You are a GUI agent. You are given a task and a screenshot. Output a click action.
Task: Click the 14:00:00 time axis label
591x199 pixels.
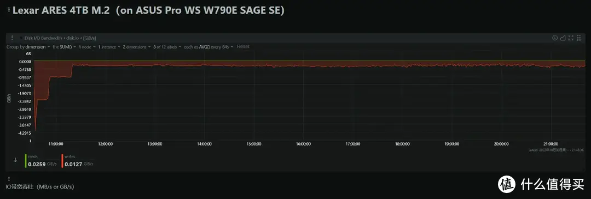coord(204,144)
